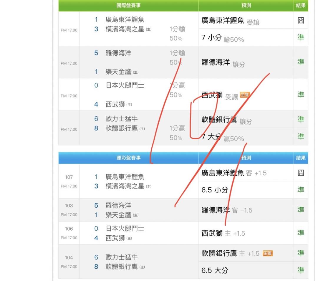Click match number 107 in the 運彩盤 table
318x281 pixels.
[x=69, y=177]
